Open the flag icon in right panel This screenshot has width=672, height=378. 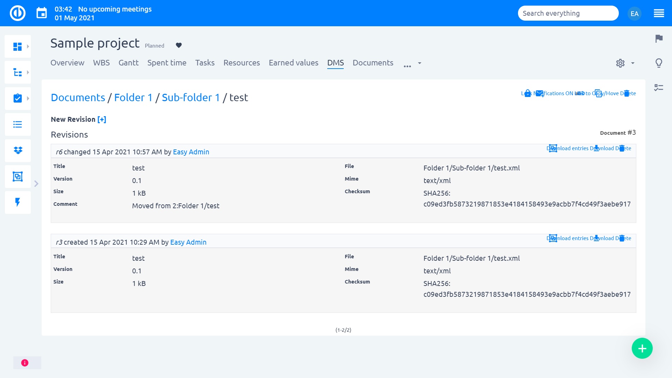[659, 38]
